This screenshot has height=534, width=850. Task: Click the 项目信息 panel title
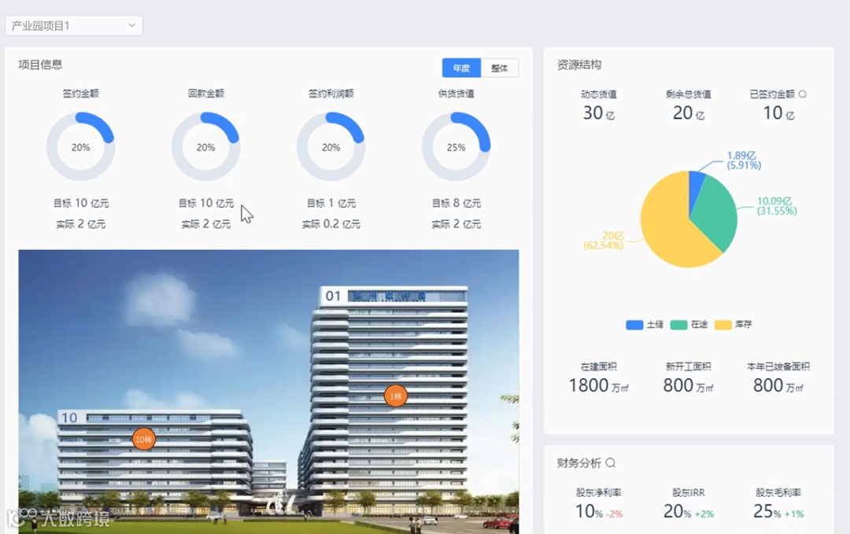click(x=40, y=64)
